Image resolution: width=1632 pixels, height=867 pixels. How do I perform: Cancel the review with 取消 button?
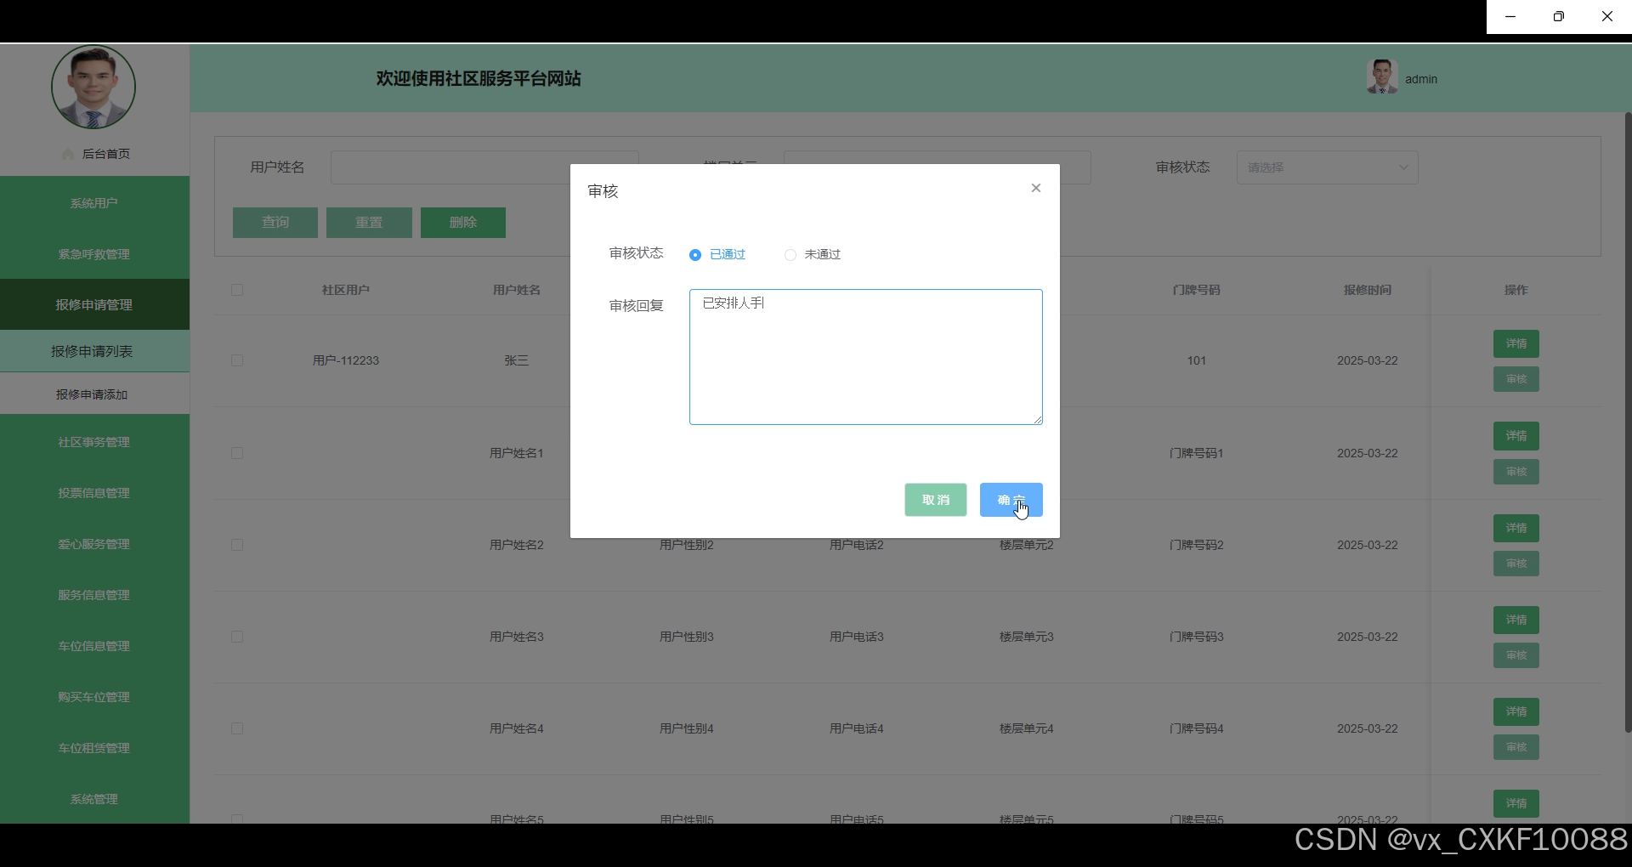935,500
